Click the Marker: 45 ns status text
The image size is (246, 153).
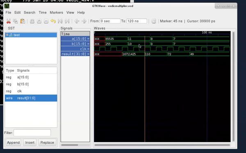coord(171,21)
